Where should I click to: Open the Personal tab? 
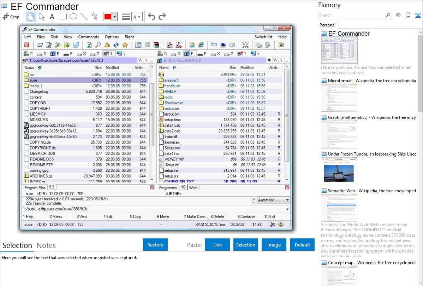pos(327,25)
